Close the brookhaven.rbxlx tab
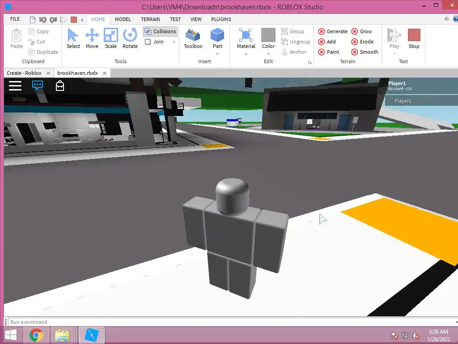The width and height of the screenshot is (458, 344). [105, 73]
